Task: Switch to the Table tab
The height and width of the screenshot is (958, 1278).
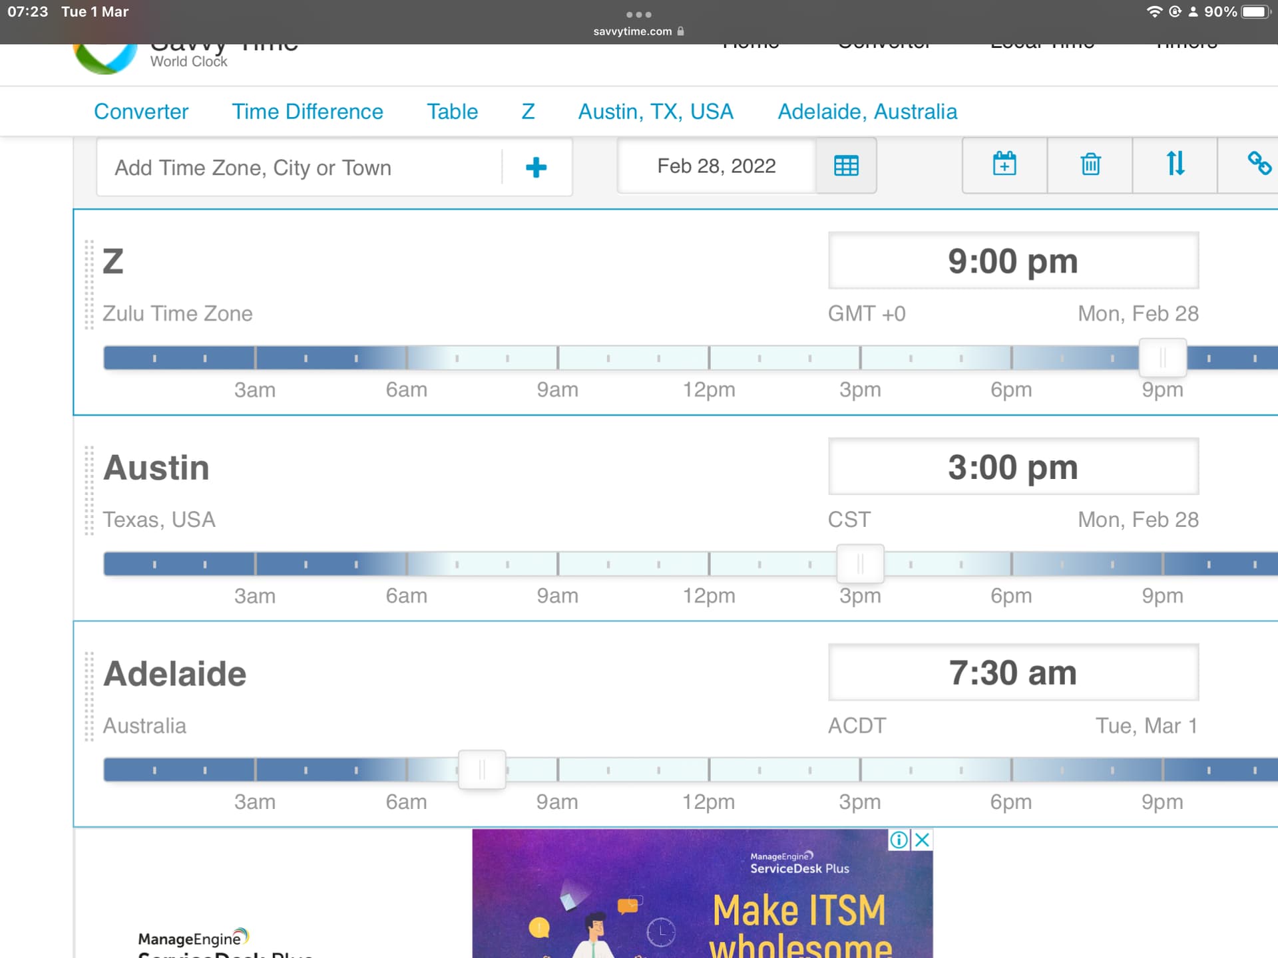Action: (452, 112)
